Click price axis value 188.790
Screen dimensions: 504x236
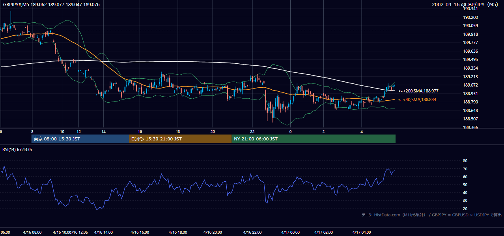pos(470,102)
